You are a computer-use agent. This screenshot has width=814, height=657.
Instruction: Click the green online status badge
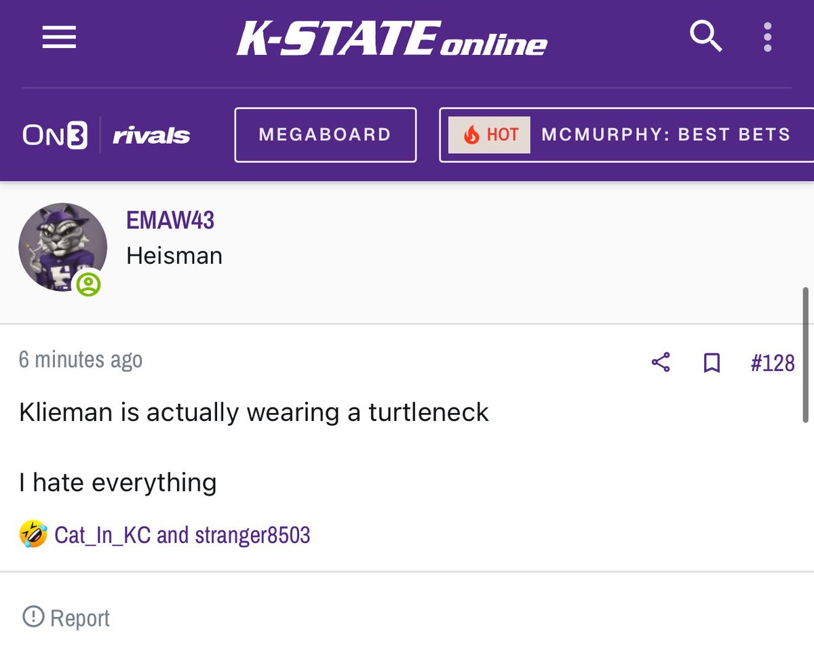[89, 284]
